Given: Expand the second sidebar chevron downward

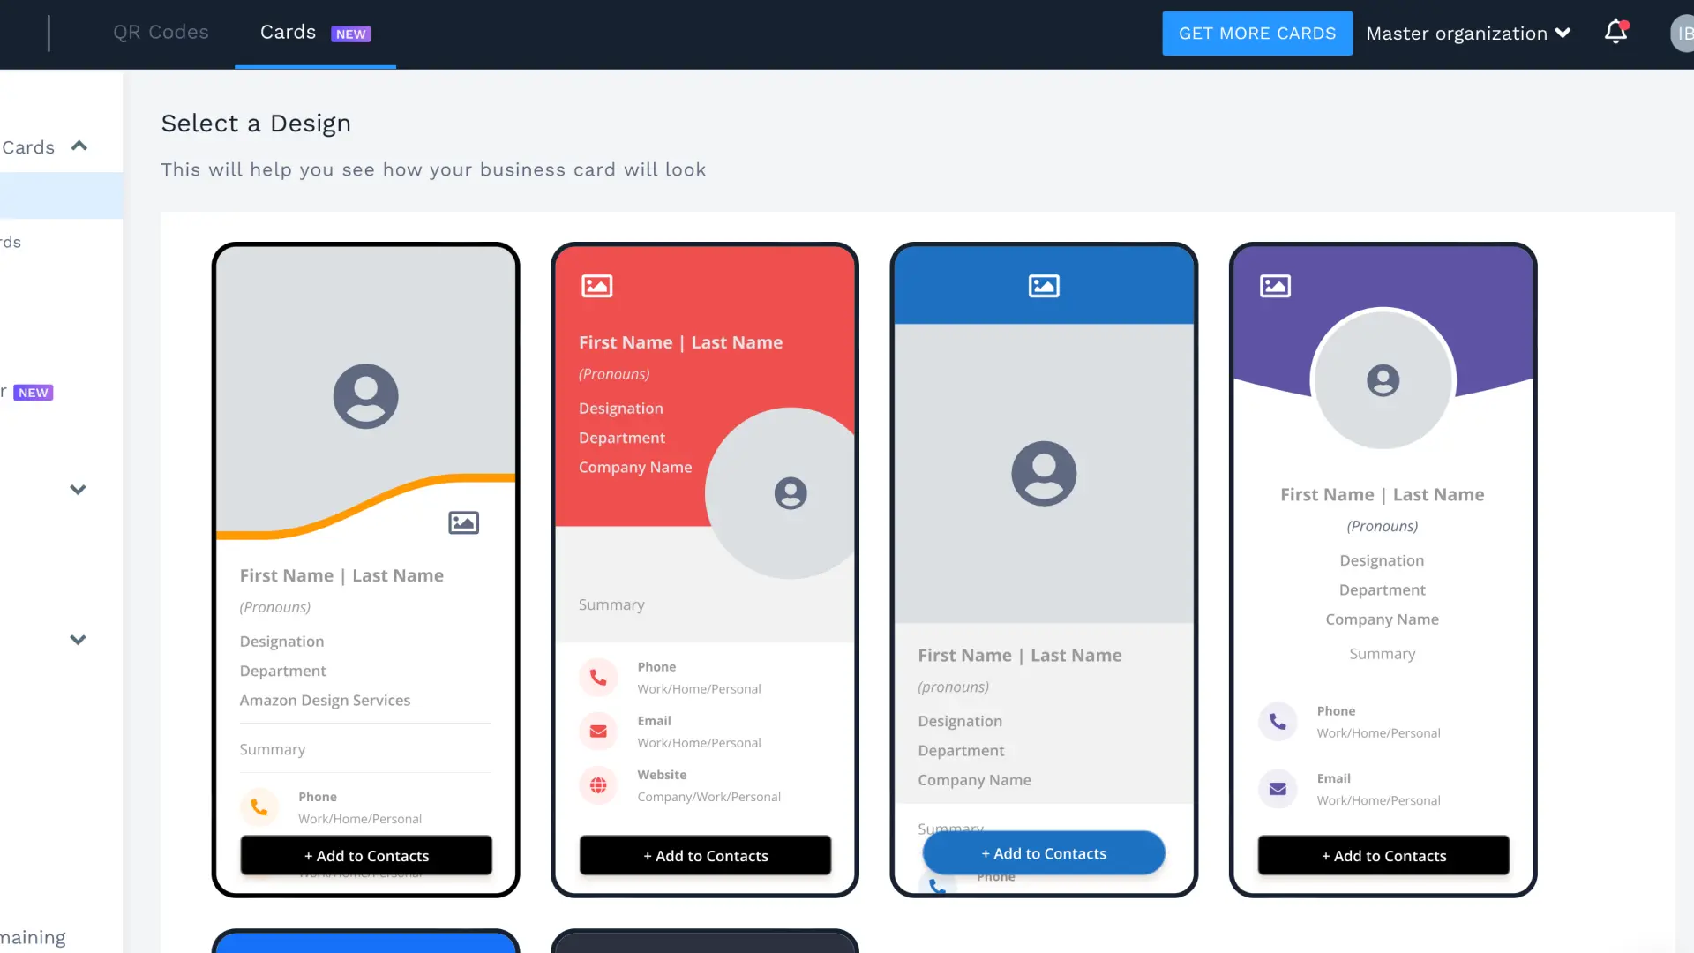Looking at the screenshot, I should (79, 640).
